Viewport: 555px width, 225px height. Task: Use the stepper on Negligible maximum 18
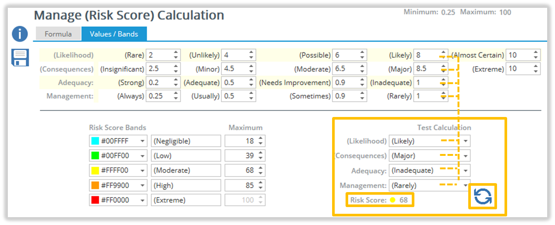click(261, 141)
